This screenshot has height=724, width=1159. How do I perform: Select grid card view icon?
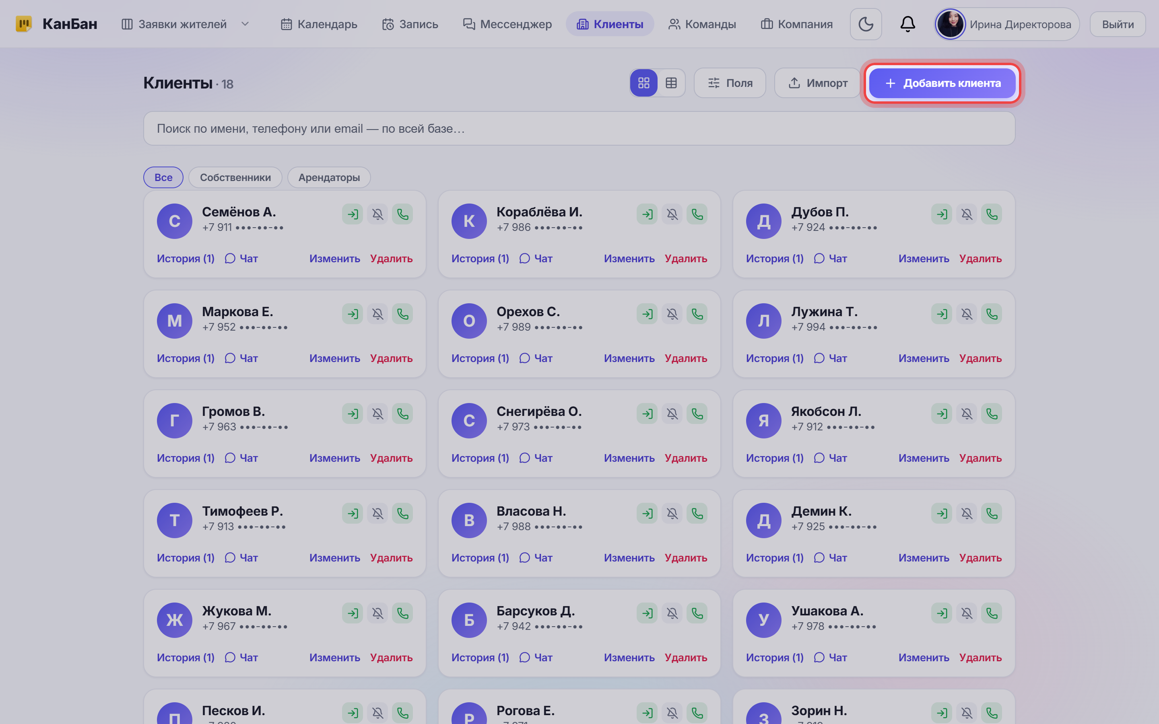point(643,83)
